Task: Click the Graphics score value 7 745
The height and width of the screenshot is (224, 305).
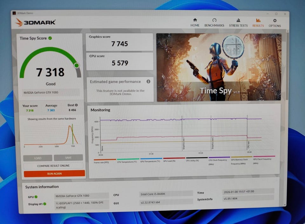Action: [x=120, y=44]
